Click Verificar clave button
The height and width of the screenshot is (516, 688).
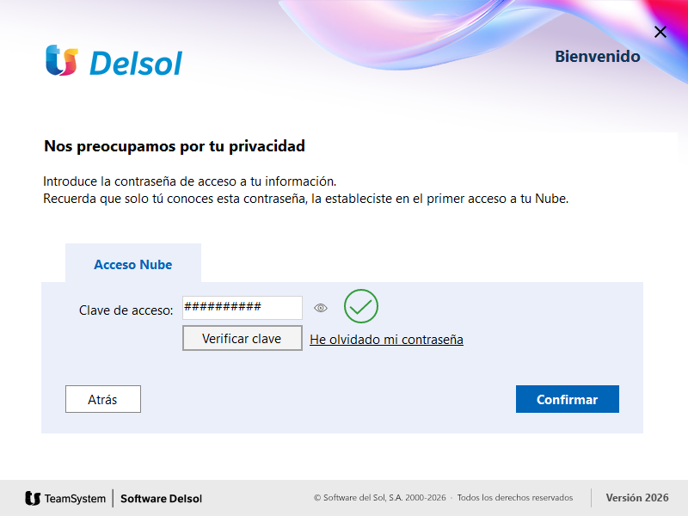pos(243,338)
